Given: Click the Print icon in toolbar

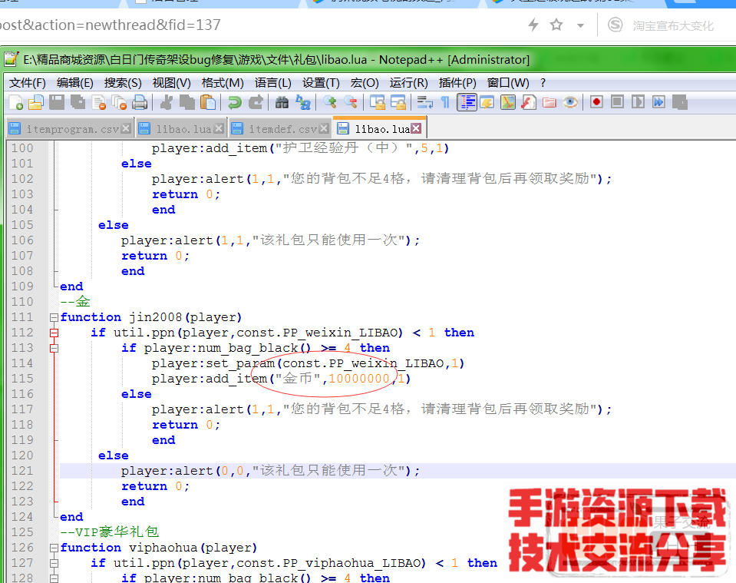Looking at the screenshot, I should pos(140,102).
